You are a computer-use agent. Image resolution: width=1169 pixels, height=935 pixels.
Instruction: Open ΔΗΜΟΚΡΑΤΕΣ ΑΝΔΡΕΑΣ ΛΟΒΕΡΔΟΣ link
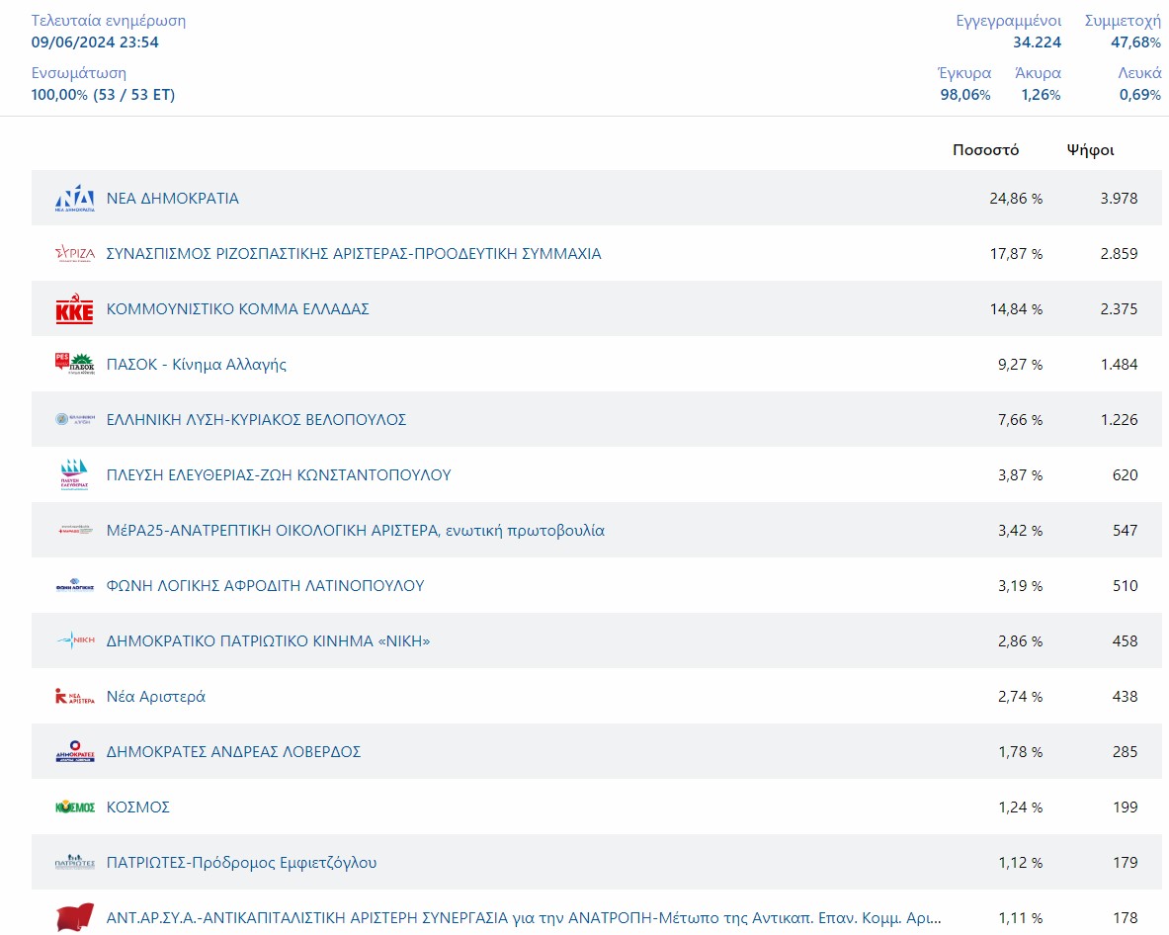233,751
